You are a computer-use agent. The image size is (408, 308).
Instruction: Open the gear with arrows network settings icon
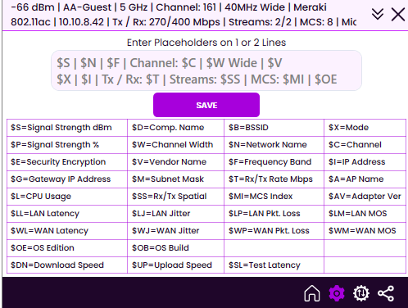[361, 293]
